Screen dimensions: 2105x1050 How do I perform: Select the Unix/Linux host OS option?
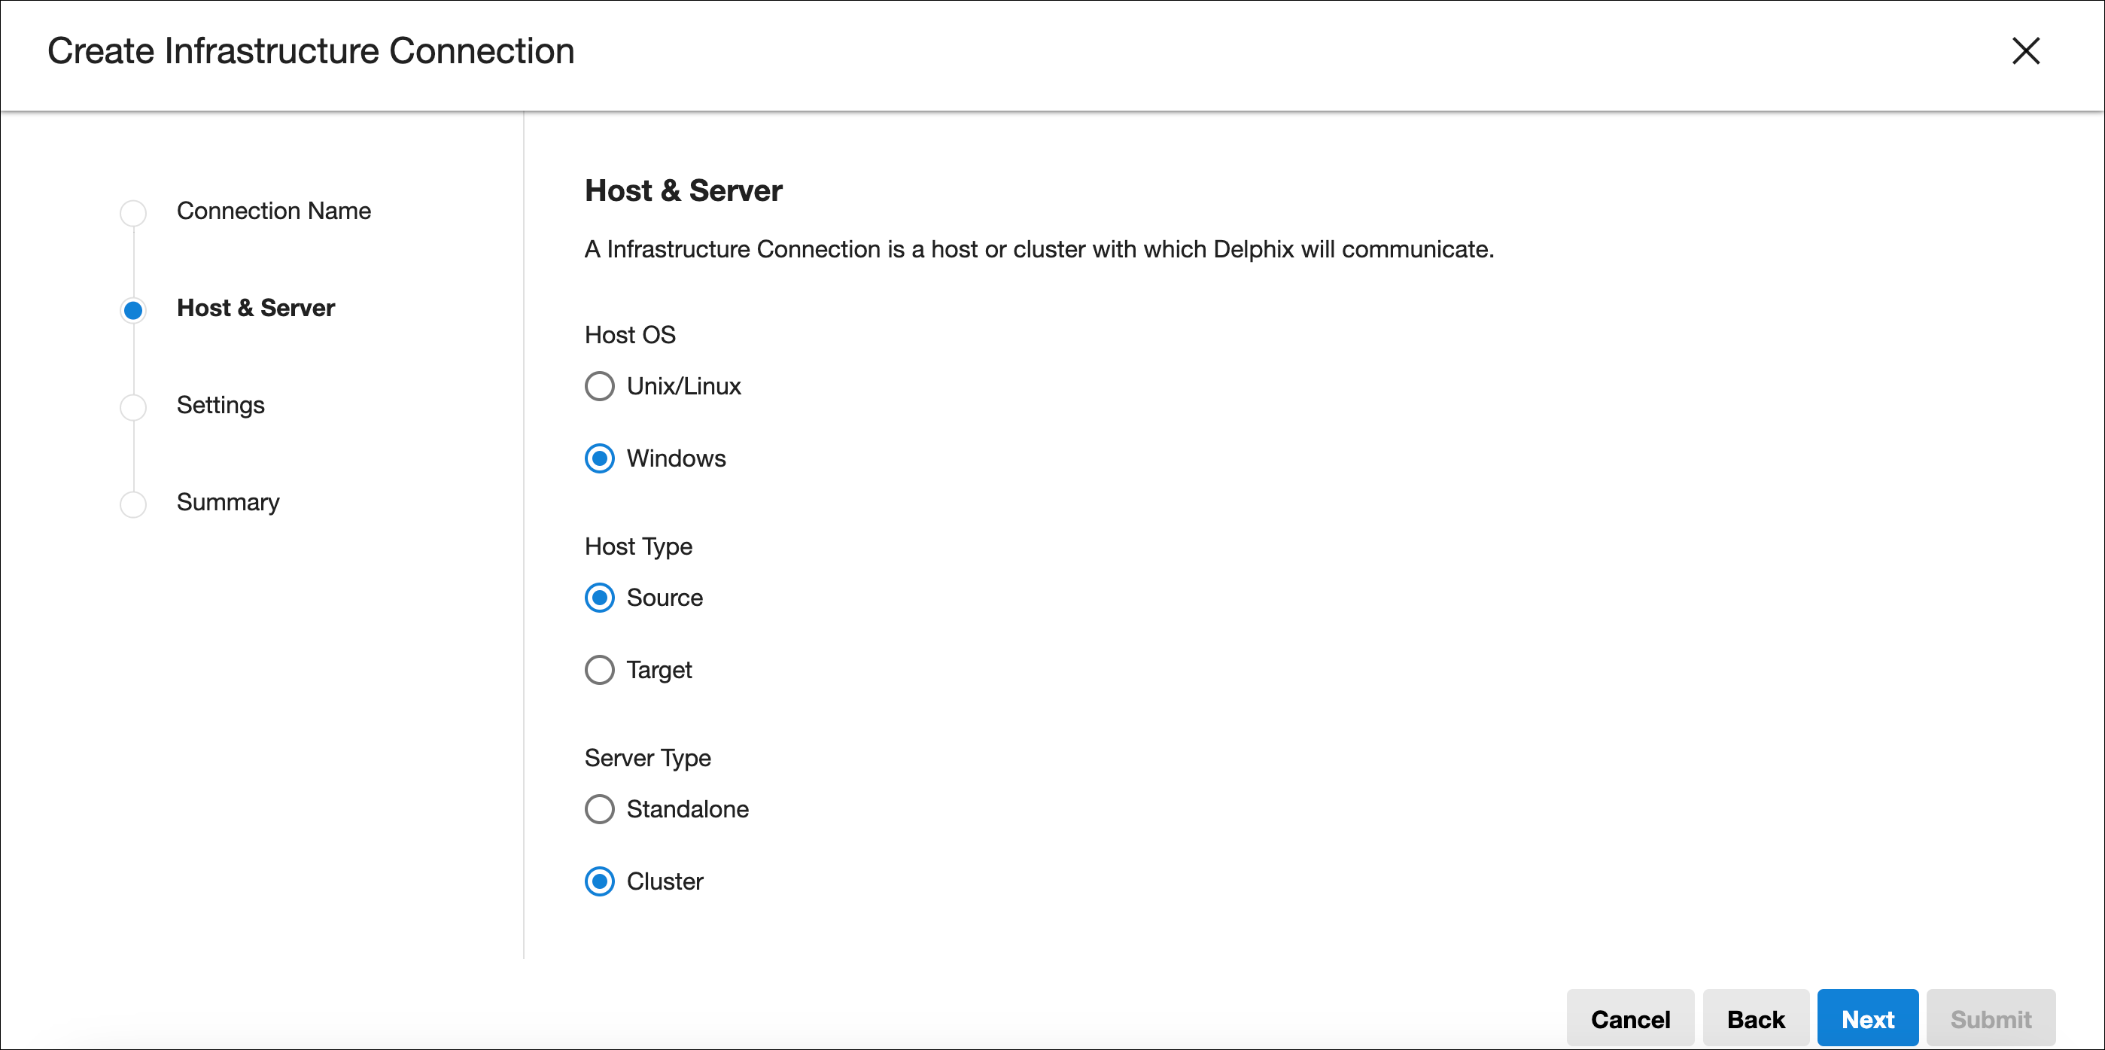click(x=599, y=386)
